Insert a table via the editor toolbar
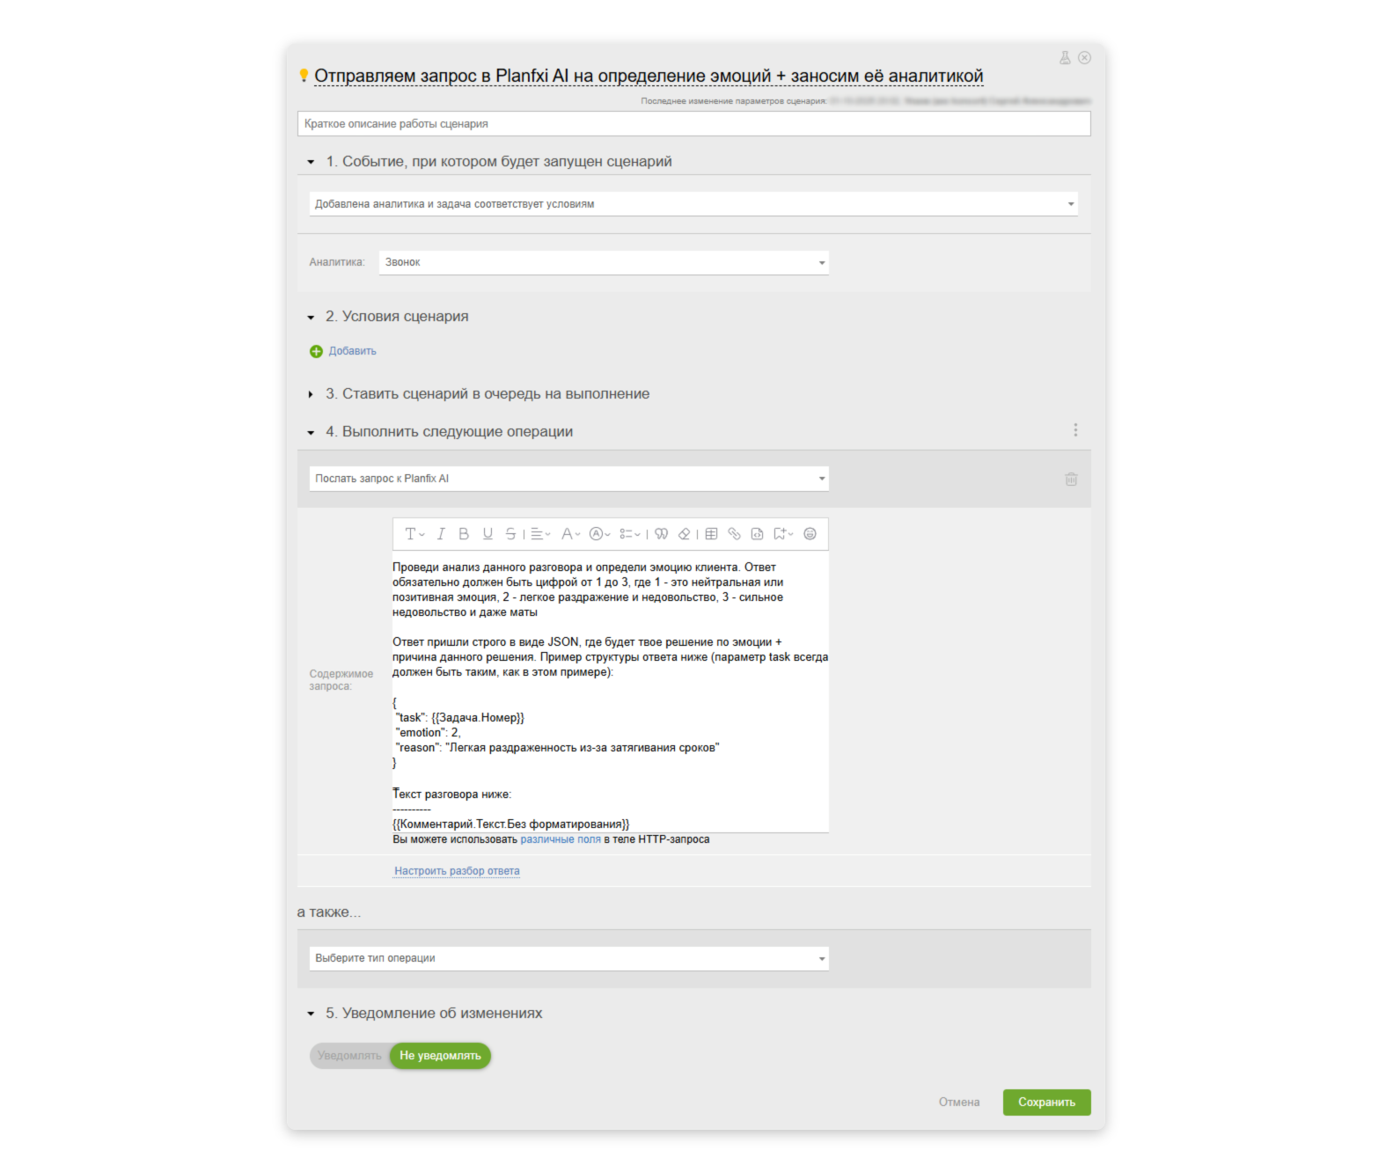Viewport: 1393px width, 1172px height. click(711, 534)
